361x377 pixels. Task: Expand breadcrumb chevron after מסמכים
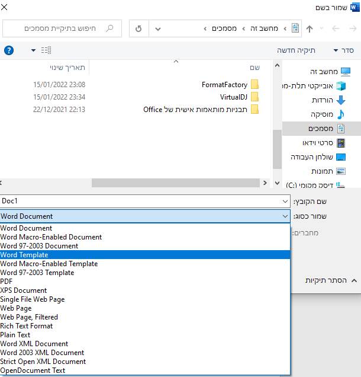(x=205, y=29)
